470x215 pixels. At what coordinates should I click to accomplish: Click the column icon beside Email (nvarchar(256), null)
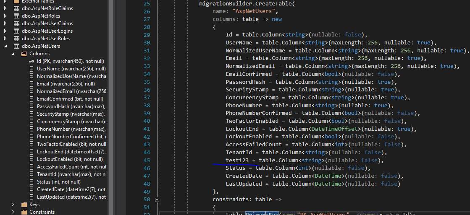click(32, 84)
